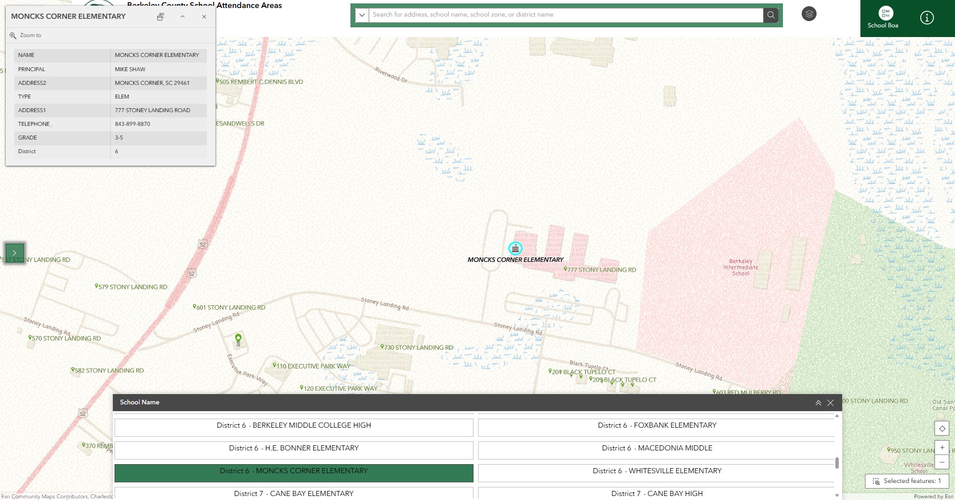Click the 777 STONY LANDING RD map label

[601, 270]
